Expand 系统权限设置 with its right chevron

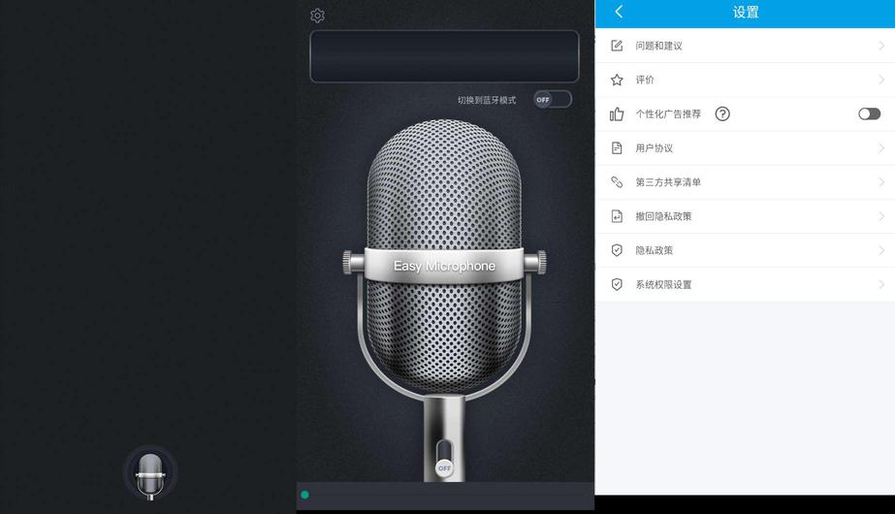click(x=881, y=284)
